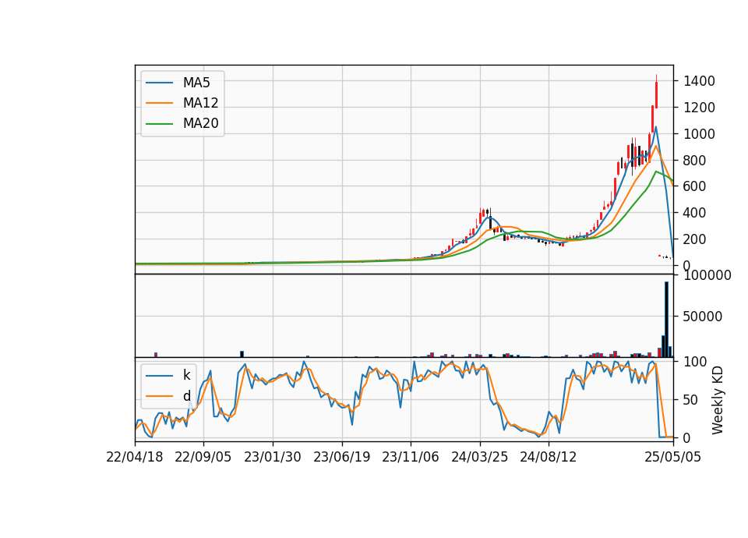Click the 22/09/05 date axis label
Screen dimensions: 748x538
pos(203,457)
